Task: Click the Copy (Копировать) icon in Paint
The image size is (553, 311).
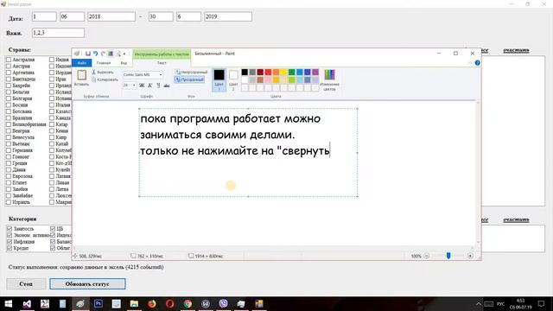Action: click(x=94, y=79)
